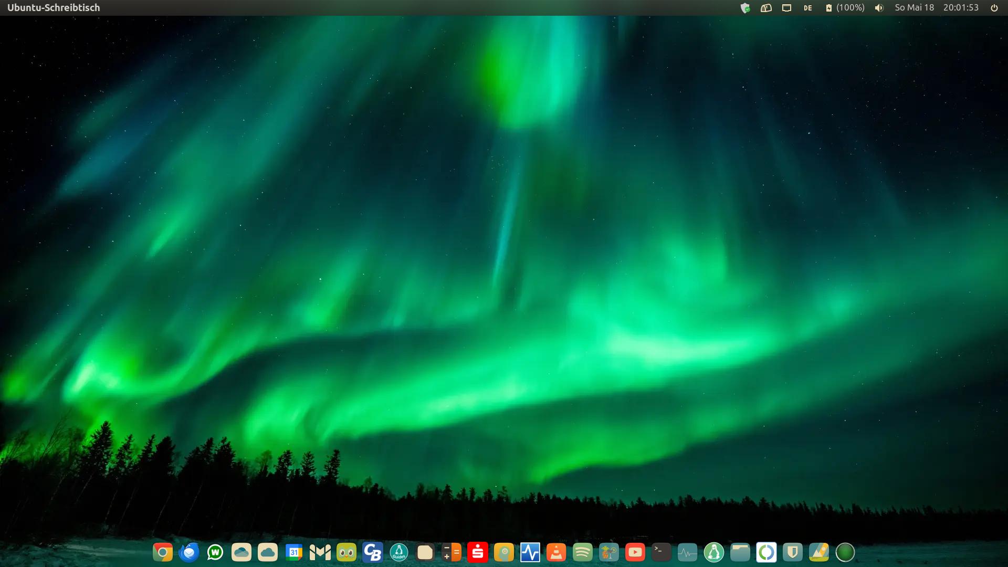Screen dimensions: 1008x567
Task: Open Spotify from the dock
Action: pos(583,552)
